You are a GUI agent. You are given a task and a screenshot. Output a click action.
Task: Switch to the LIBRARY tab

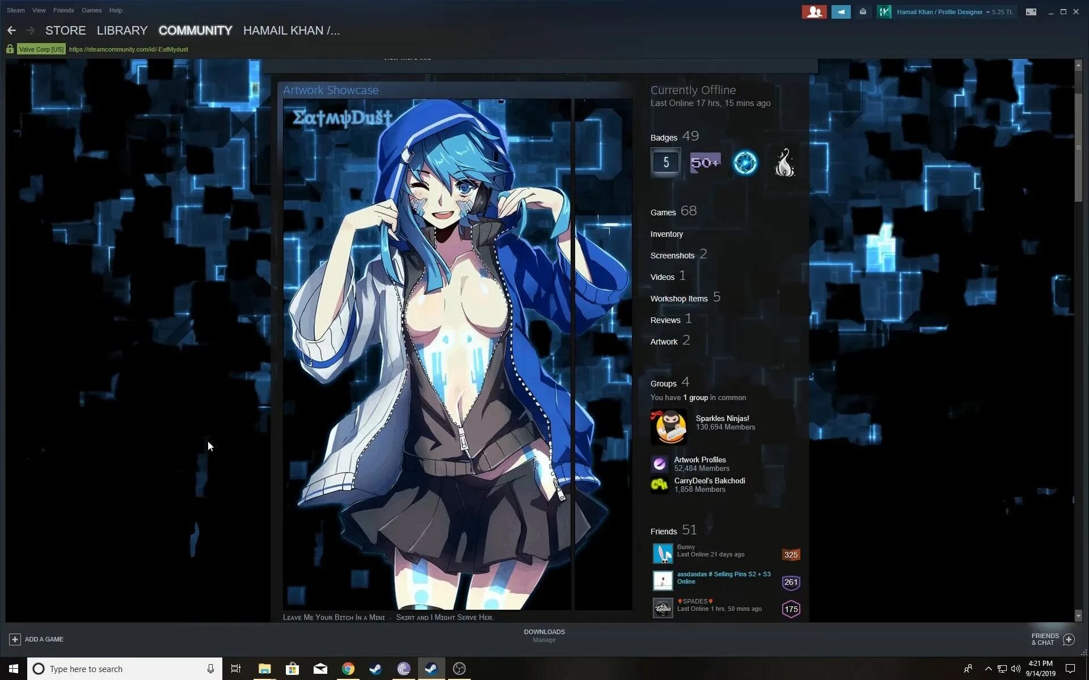pyautogui.click(x=122, y=31)
